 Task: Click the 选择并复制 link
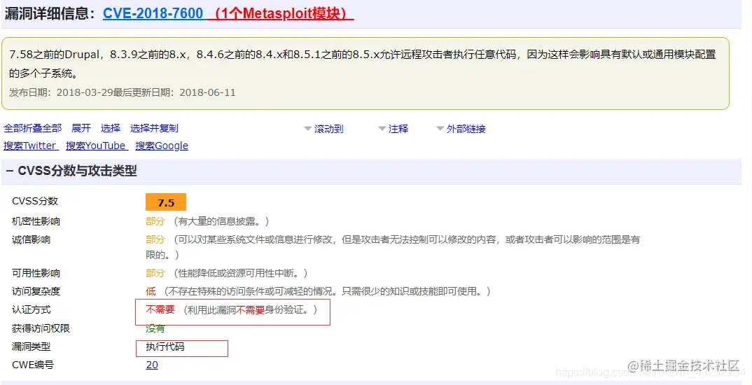pos(154,128)
